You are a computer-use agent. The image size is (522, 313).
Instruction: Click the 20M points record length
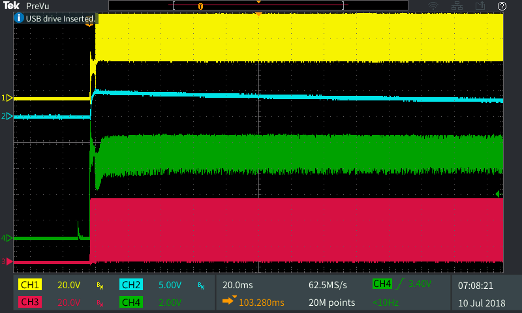pyautogui.click(x=331, y=303)
